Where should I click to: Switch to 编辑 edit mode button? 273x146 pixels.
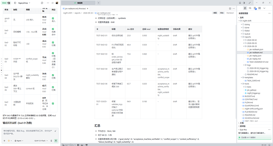coord(215,13)
